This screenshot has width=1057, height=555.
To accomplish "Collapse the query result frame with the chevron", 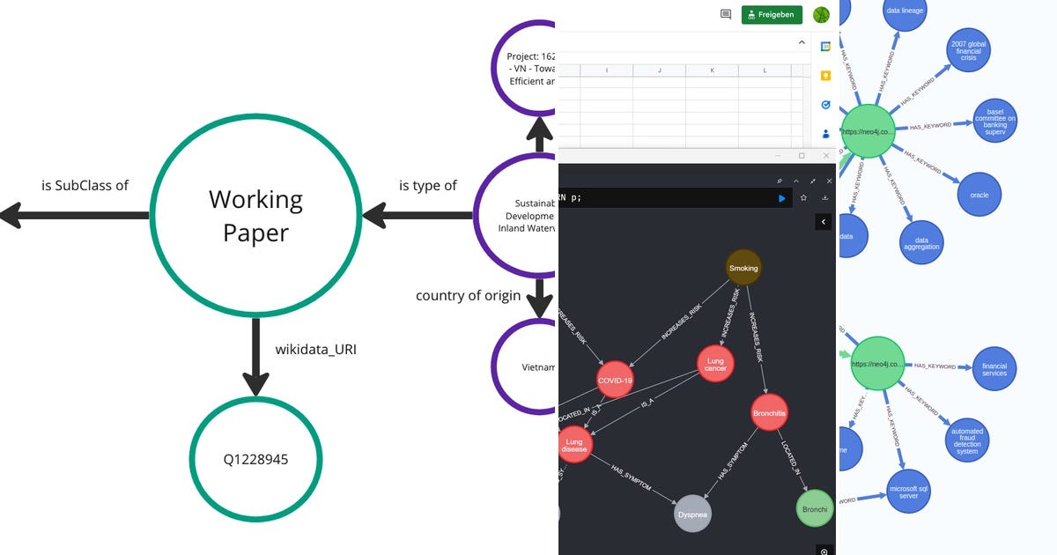I will pos(795,181).
